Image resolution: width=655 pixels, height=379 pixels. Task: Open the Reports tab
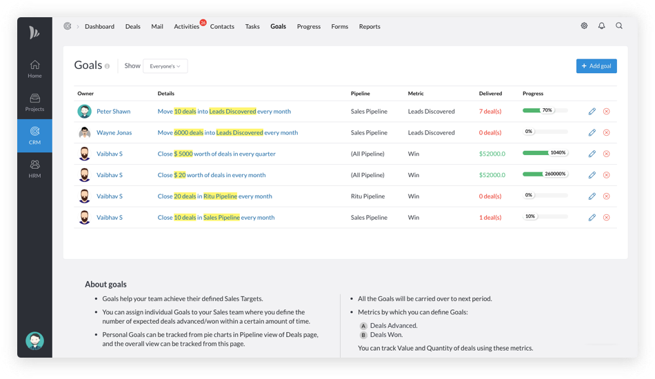click(370, 26)
